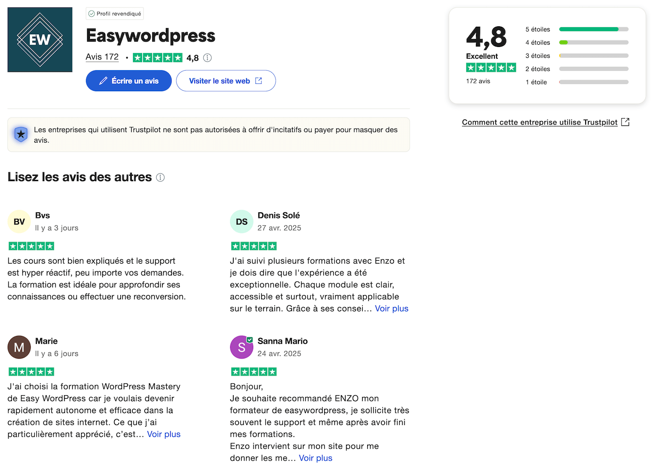Filter reviews by 4 étoiles
The image size is (658, 472).
tap(538, 43)
